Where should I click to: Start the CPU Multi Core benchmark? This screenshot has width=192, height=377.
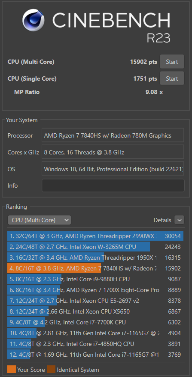(x=172, y=62)
